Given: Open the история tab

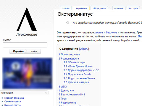Looking at the screenshot, I should [133, 8].
